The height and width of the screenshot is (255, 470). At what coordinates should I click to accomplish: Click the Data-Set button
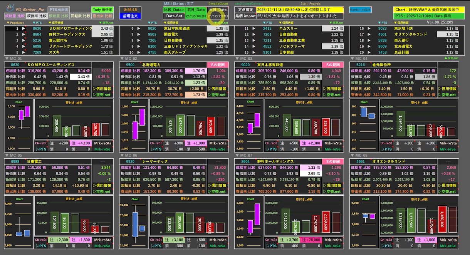pyautogui.click(x=174, y=16)
